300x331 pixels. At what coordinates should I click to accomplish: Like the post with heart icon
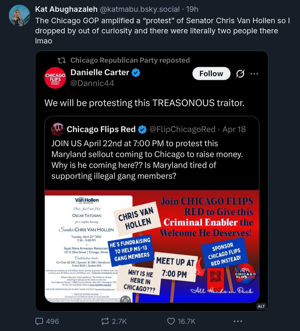(x=171, y=321)
